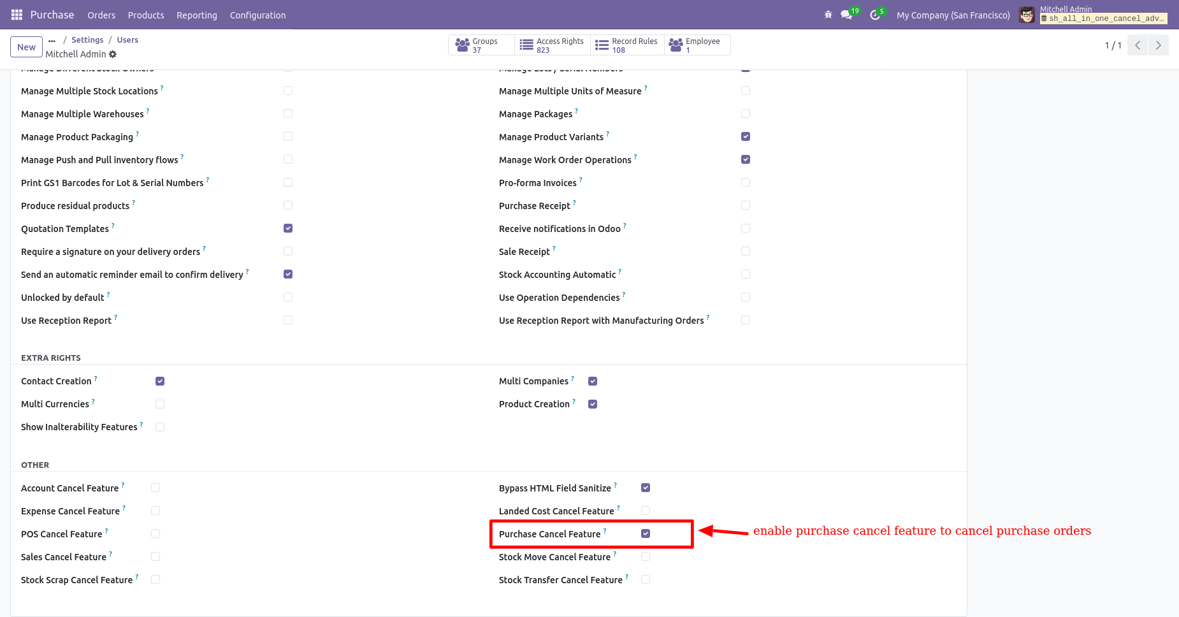This screenshot has height=617, width=1179.
Task: Open Record Rules smart button
Action: 627,45
